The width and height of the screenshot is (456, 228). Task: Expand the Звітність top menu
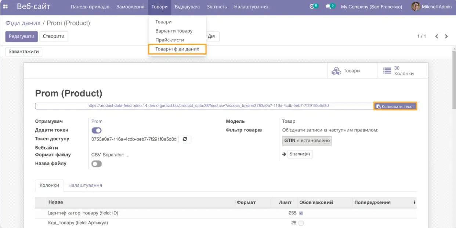[x=217, y=7]
